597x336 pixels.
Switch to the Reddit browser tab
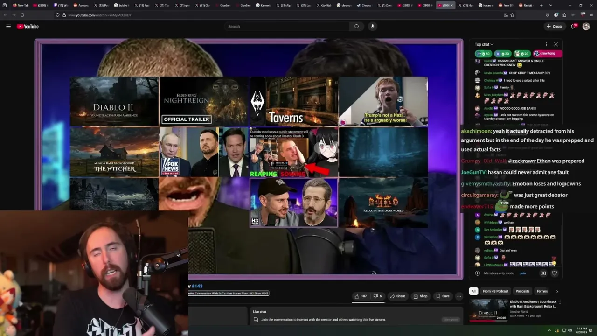(x=526, y=5)
